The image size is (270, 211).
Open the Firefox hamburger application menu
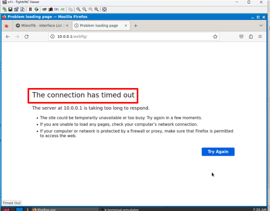(261, 36)
